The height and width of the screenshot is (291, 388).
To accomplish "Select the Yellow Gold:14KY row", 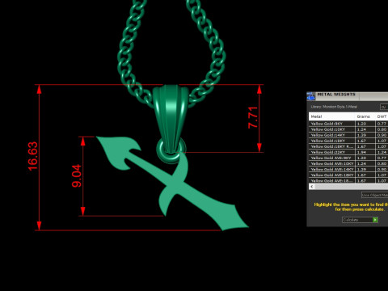I will click(x=348, y=135).
